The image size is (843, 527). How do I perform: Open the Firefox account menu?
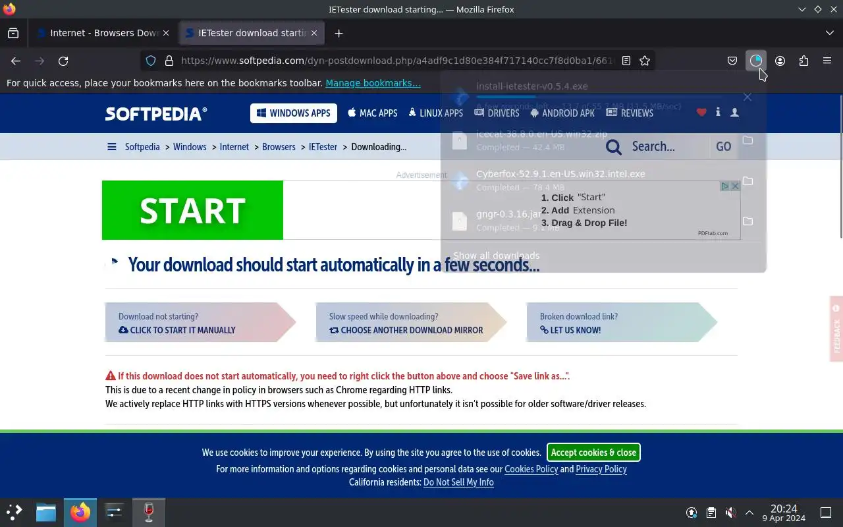click(x=780, y=61)
